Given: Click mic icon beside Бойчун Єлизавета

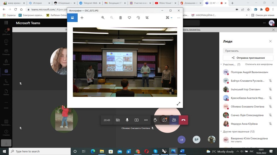Looking at the screenshot, I should pos(270,81).
